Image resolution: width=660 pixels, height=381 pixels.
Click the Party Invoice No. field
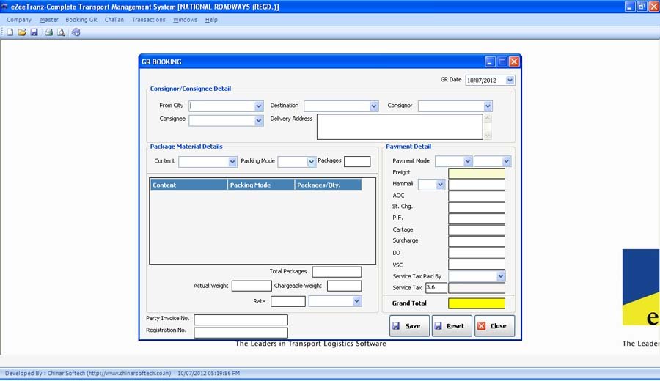241,319
